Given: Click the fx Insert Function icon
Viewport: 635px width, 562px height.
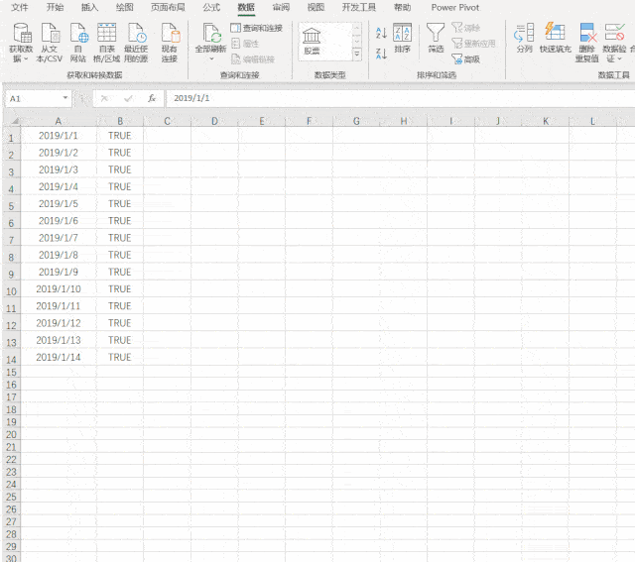Looking at the screenshot, I should point(152,98).
